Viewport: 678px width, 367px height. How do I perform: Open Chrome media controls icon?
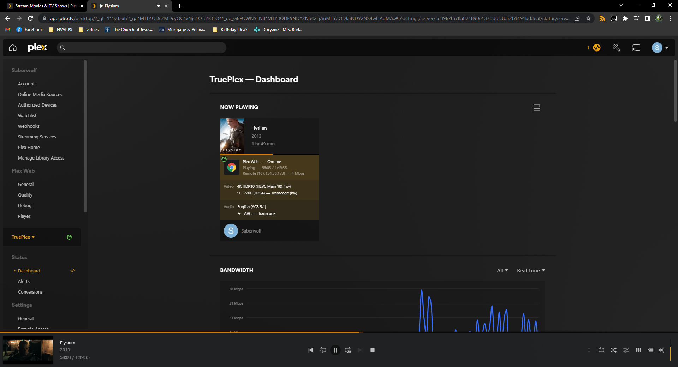point(636,18)
